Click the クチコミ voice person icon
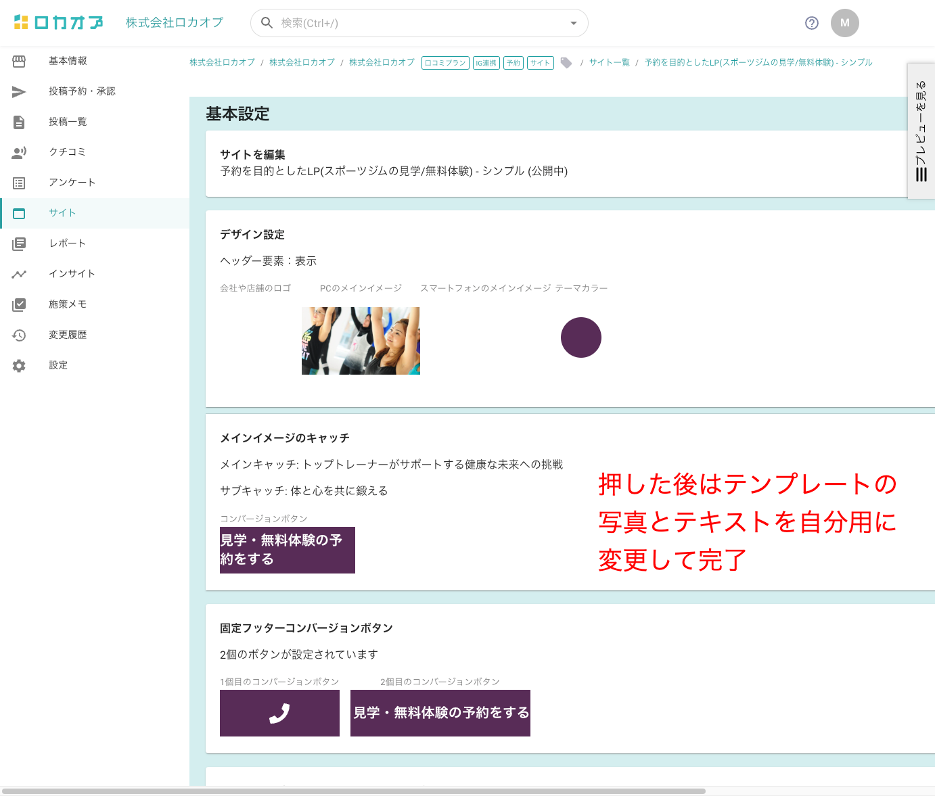This screenshot has width=935, height=796. [19, 153]
